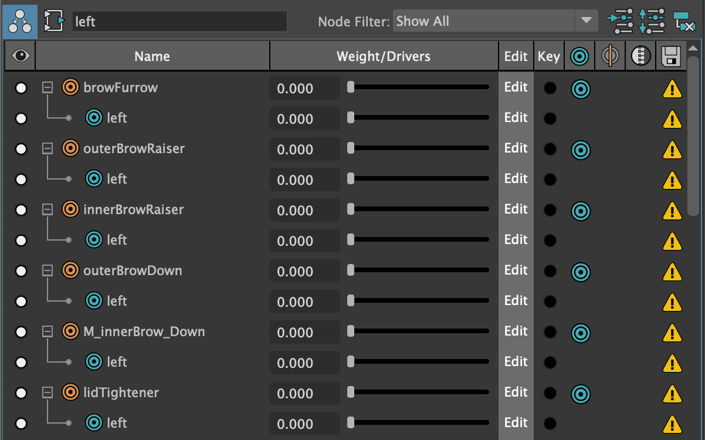The image size is (705, 440).
Task: Click the browFurrow weight slider
Action: pyautogui.click(x=418, y=87)
